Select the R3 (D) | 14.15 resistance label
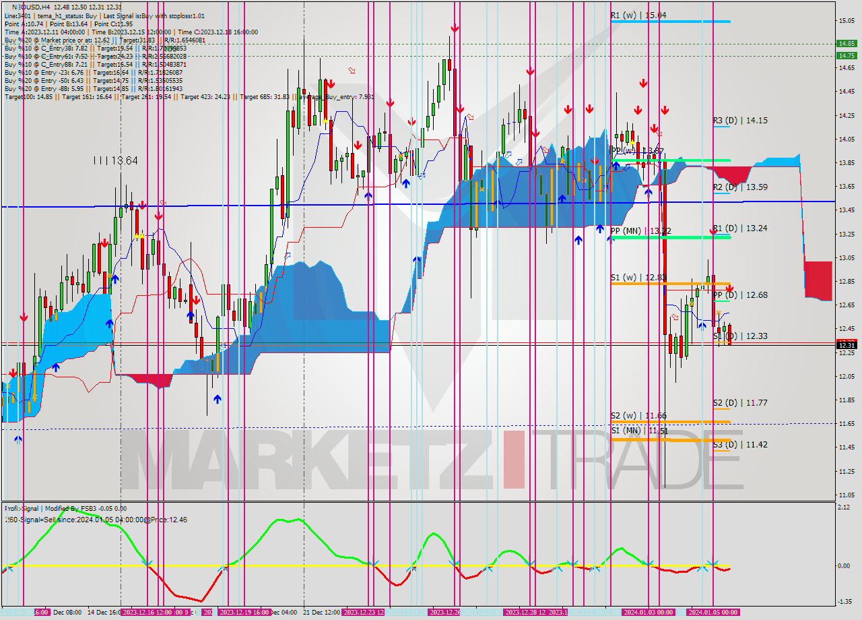The width and height of the screenshot is (862, 620). tap(740, 121)
